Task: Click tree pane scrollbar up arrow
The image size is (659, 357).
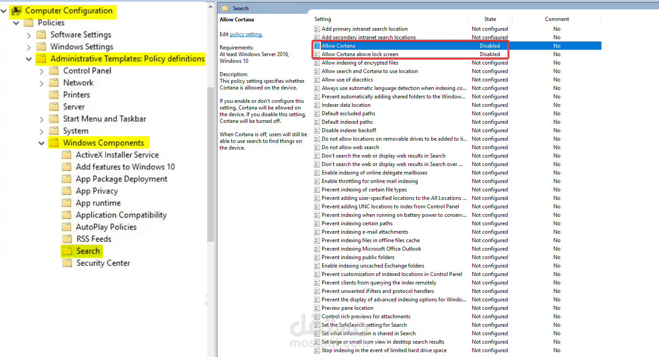Action: point(211,6)
